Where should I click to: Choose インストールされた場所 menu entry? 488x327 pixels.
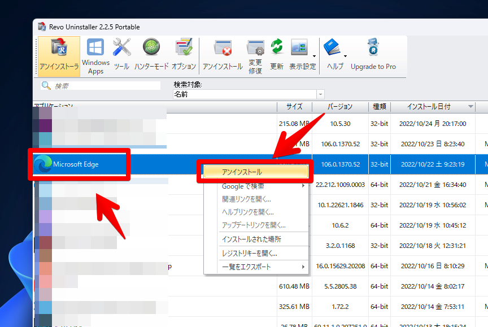256,239
